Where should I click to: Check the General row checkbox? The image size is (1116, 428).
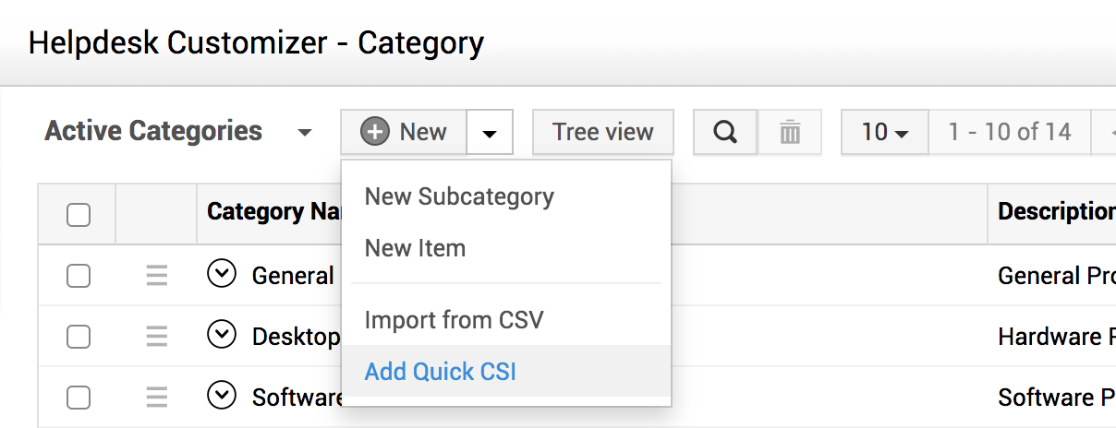[79, 275]
